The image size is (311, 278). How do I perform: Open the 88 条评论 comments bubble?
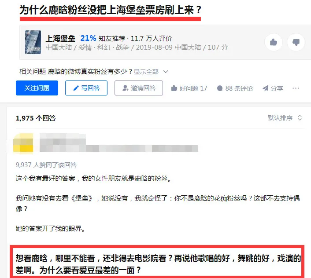click(220, 88)
